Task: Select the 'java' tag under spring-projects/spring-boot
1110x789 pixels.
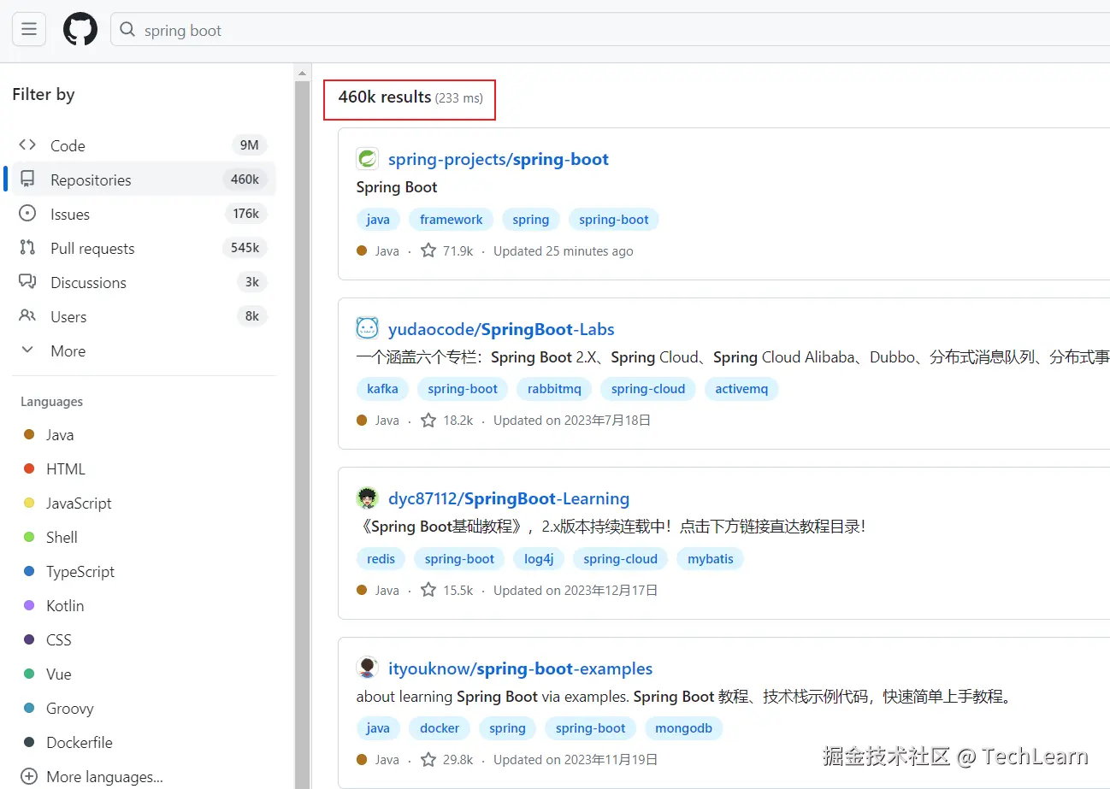Action: (x=378, y=220)
